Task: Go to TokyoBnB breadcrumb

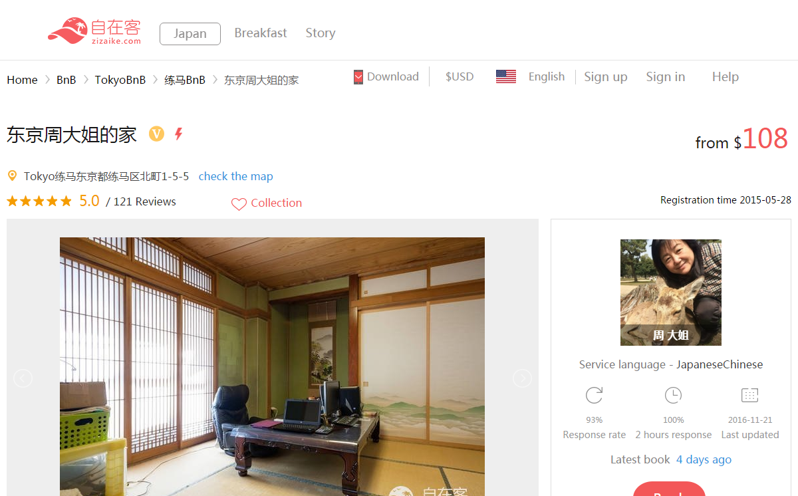Action: (x=120, y=80)
